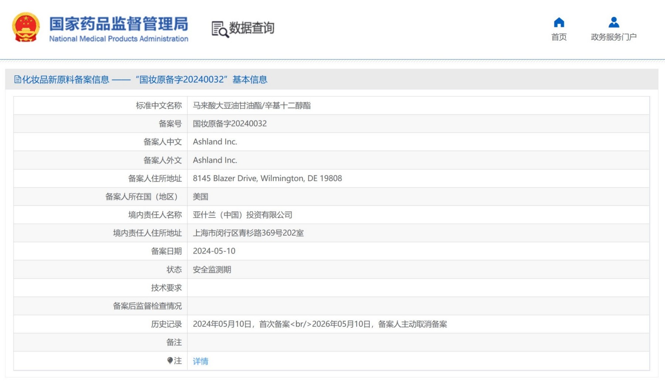Click the label 备案日期
This screenshot has height=383, width=665.
coord(167,251)
